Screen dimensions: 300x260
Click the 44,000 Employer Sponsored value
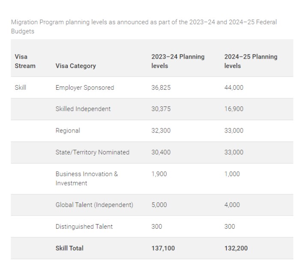pyautogui.click(x=234, y=87)
